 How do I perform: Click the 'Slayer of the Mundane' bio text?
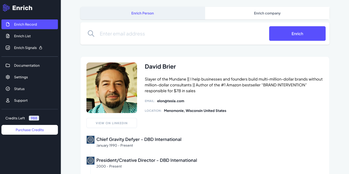(234, 85)
